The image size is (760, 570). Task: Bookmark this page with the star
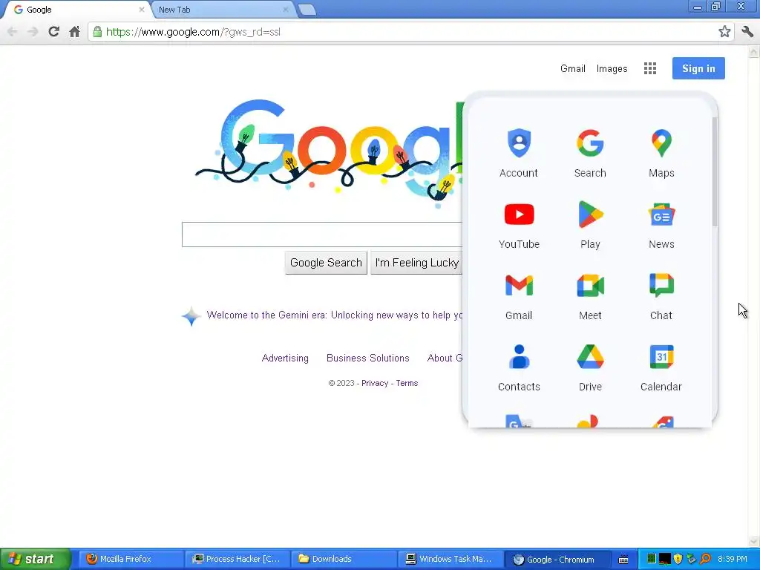pyautogui.click(x=724, y=32)
